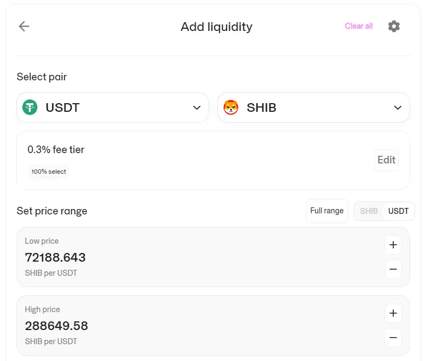The width and height of the screenshot is (428, 361).
Task: Decrease high price with minus button
Action: [393, 338]
